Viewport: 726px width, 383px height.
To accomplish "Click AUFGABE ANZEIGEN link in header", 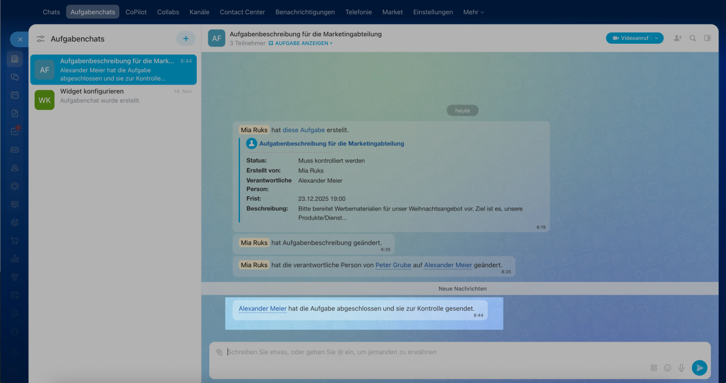I will coord(301,43).
